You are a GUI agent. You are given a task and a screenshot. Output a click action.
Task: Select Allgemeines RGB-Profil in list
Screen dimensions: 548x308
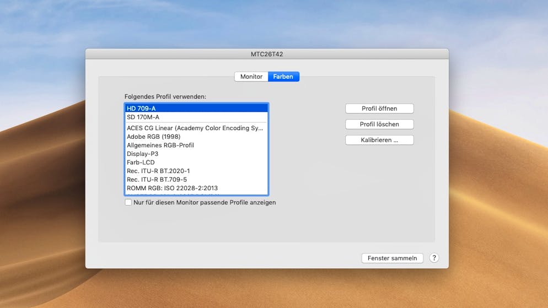tap(196, 145)
